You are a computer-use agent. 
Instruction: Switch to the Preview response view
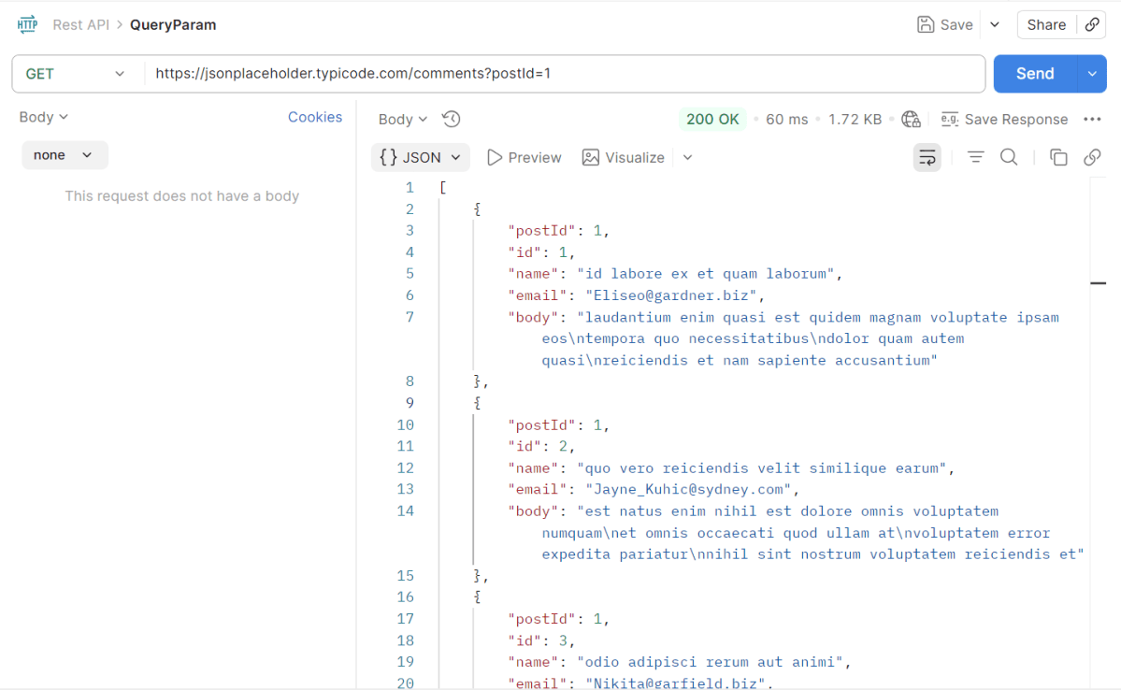(x=525, y=157)
